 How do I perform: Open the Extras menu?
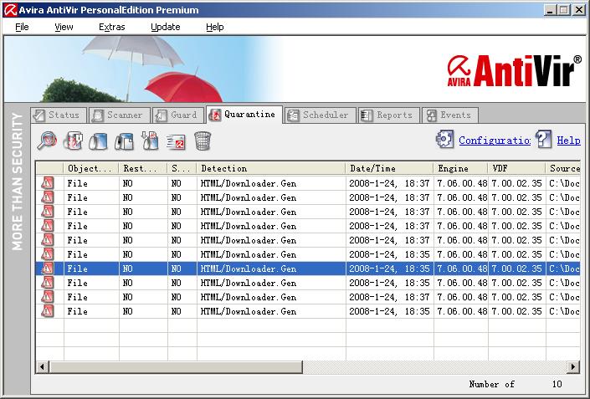(112, 27)
